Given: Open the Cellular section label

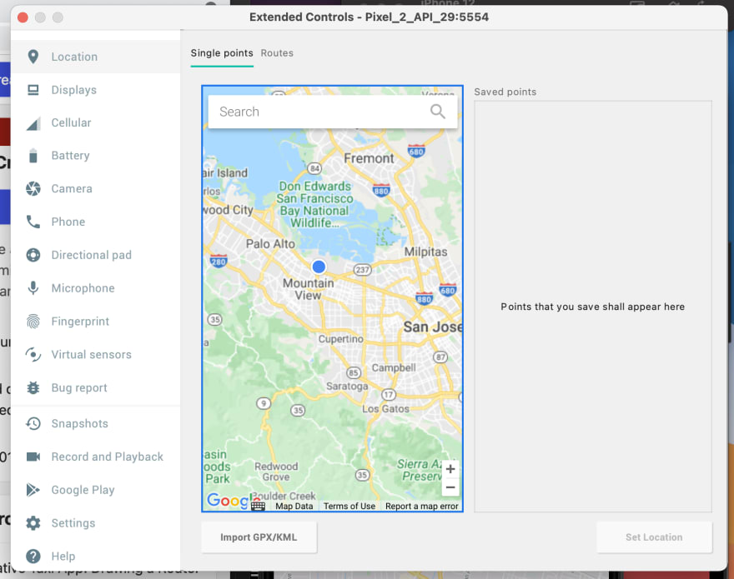Looking at the screenshot, I should 71,122.
